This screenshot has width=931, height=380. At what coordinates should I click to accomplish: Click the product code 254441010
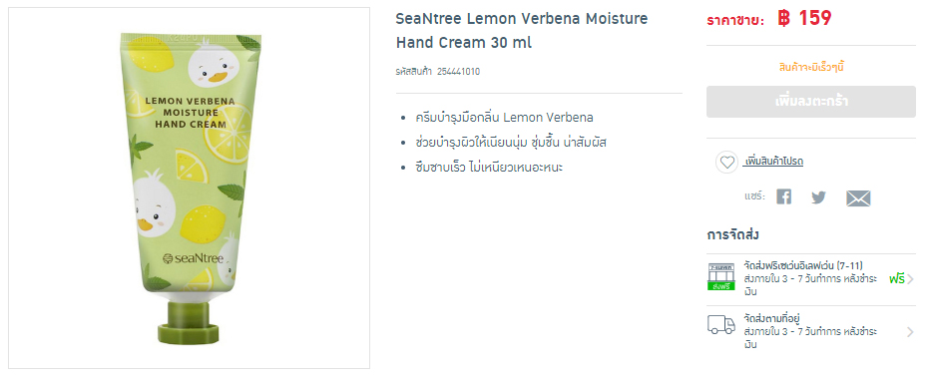[x=458, y=72]
